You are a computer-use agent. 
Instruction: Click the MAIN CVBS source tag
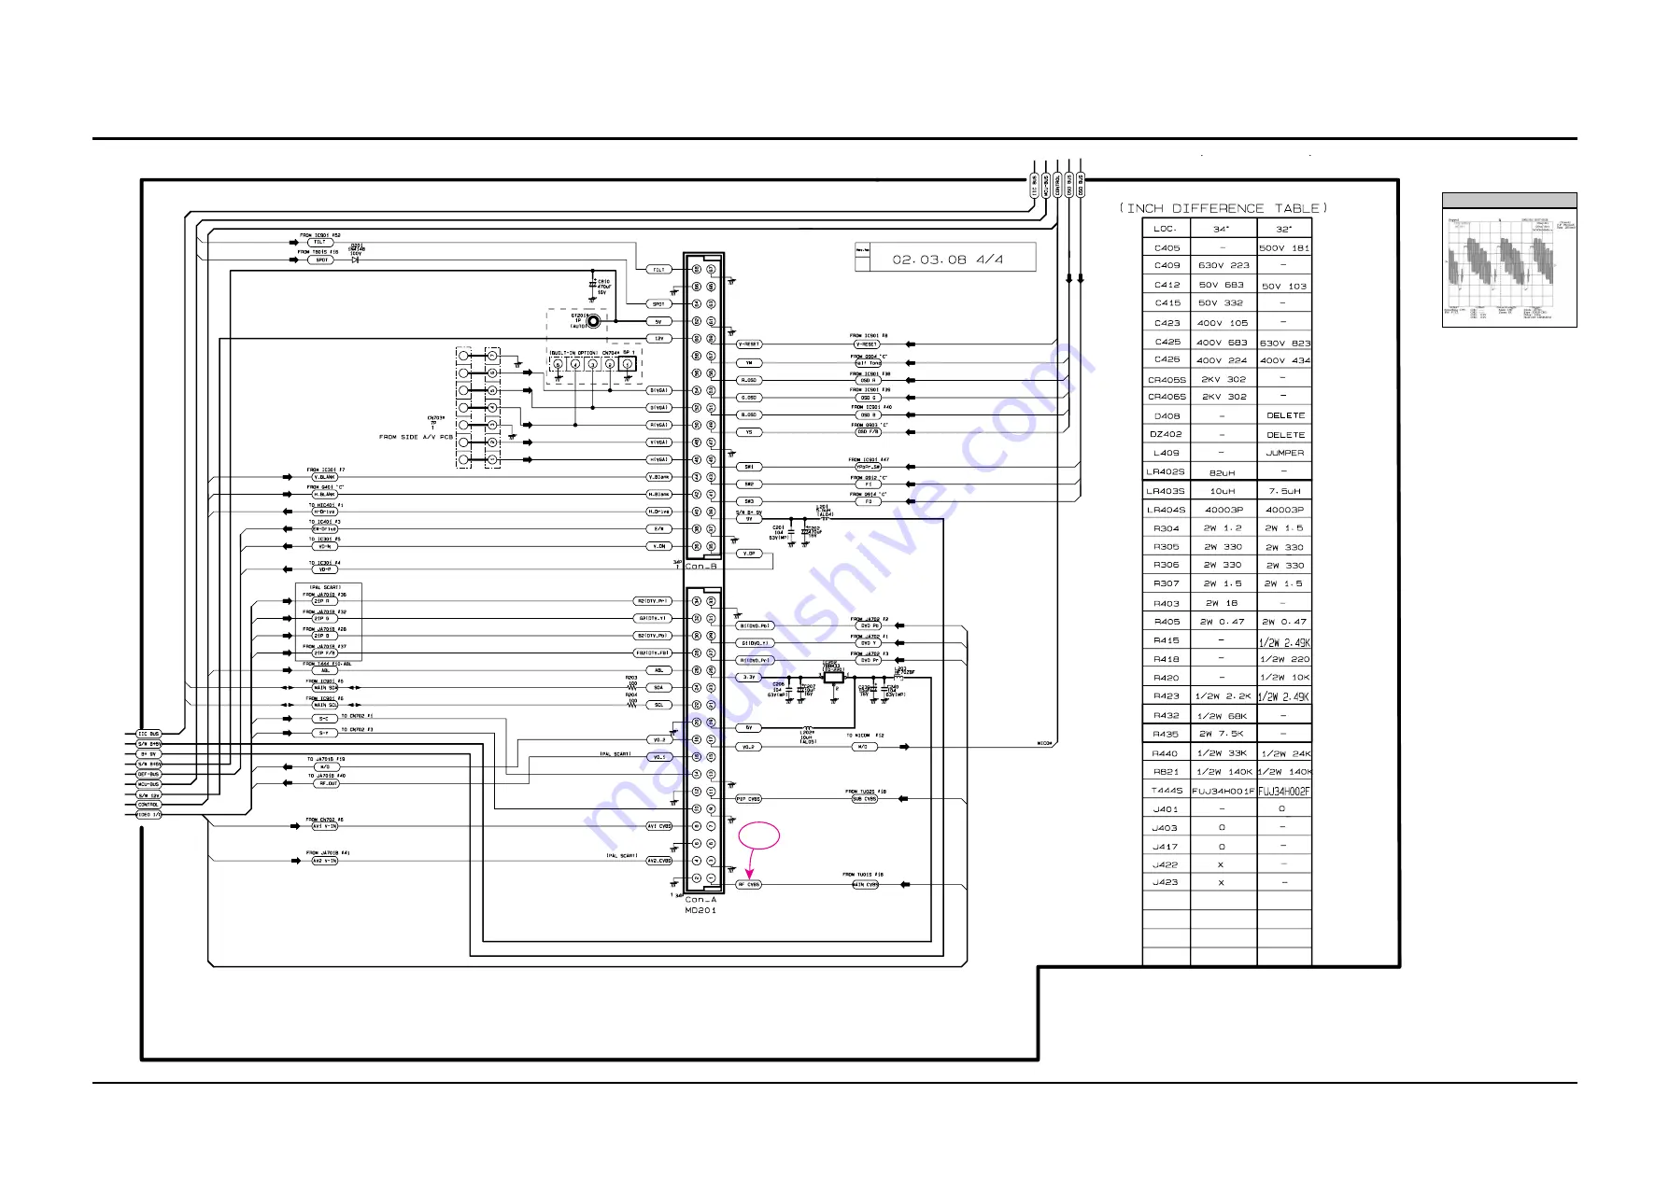[x=865, y=885]
